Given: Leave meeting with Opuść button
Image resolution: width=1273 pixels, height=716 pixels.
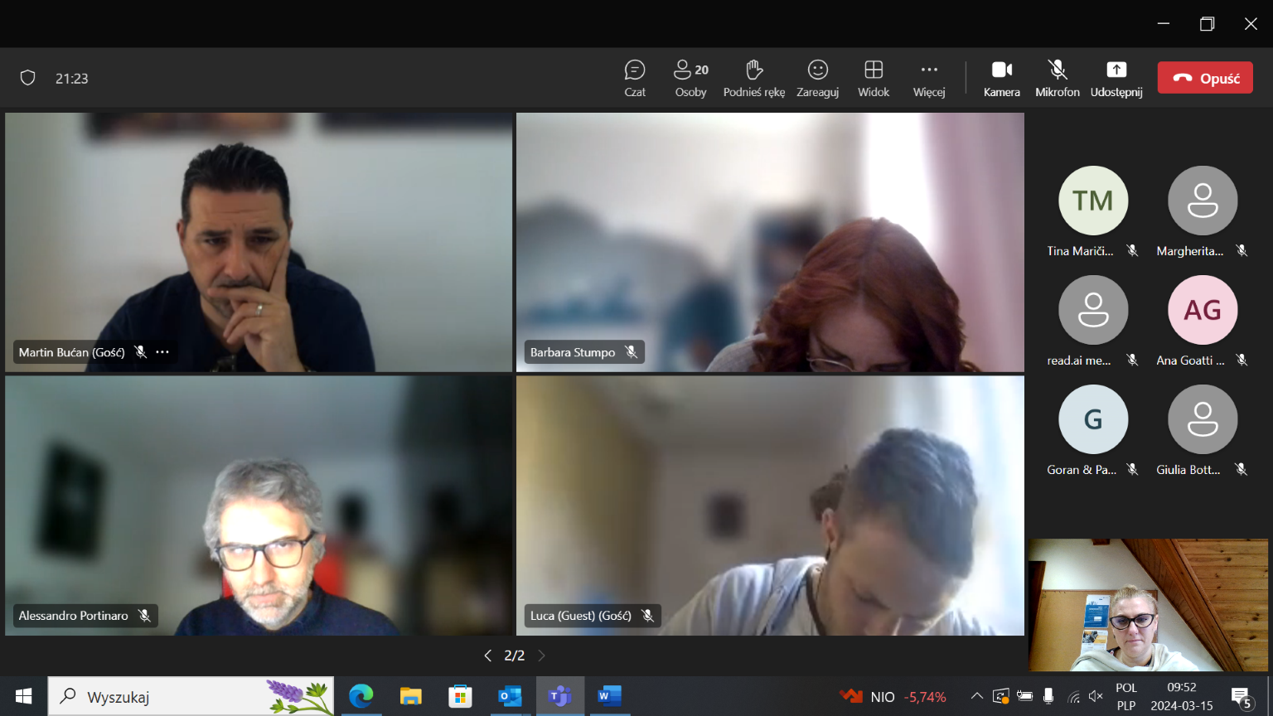Looking at the screenshot, I should [x=1205, y=78].
